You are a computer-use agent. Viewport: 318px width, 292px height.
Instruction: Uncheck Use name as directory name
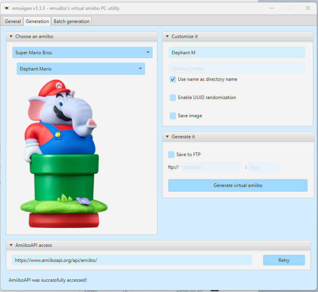coord(173,79)
